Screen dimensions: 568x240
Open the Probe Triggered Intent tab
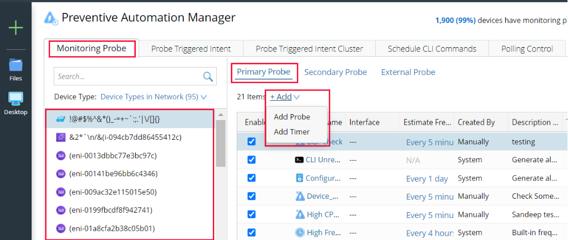pyautogui.click(x=191, y=49)
